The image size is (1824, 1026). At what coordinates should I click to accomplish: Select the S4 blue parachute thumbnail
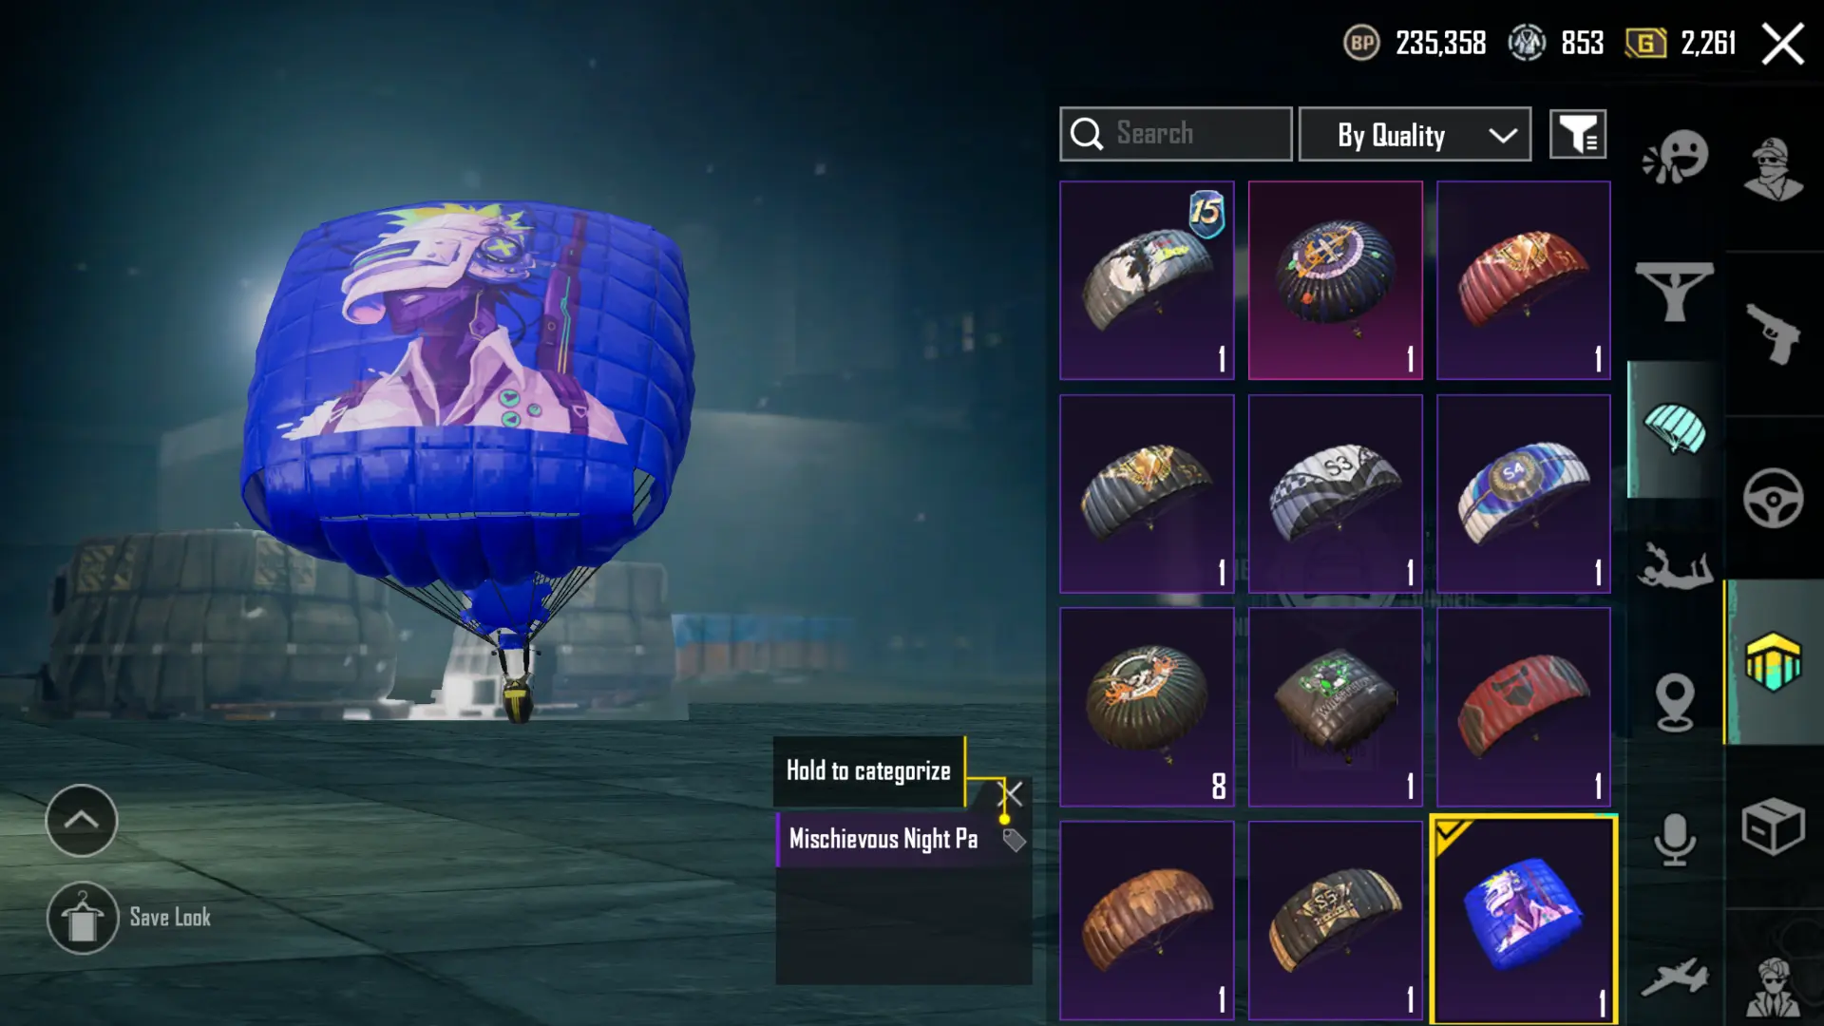click(1524, 494)
